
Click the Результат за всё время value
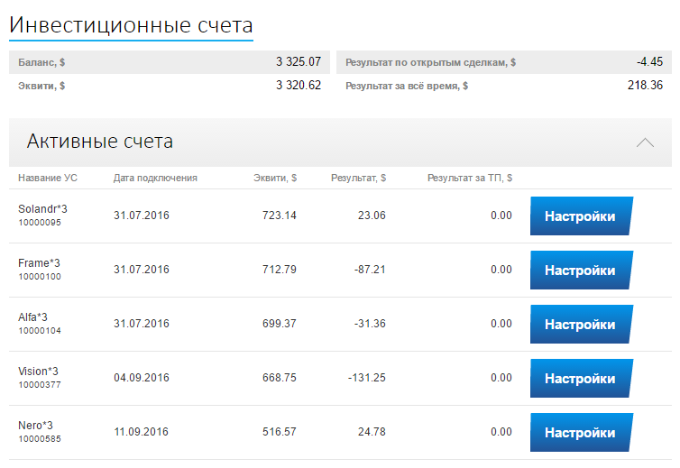645,86
